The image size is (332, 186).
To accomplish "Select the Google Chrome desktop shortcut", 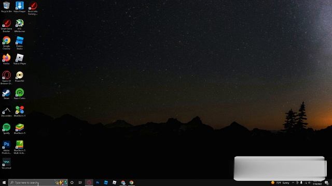I will (x=6, y=43).
